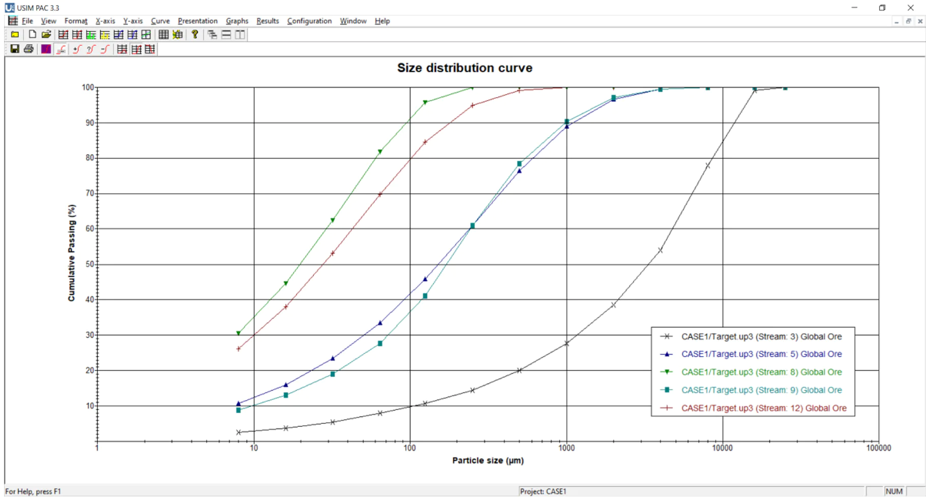Click the plain table grid icon
This screenshot has width=926, height=501.
[163, 34]
